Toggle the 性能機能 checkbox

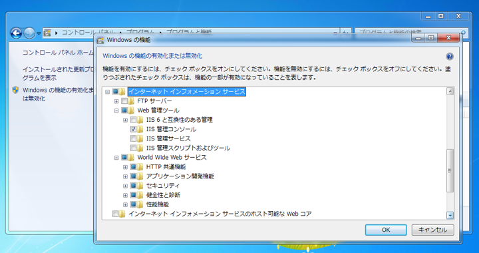133,204
